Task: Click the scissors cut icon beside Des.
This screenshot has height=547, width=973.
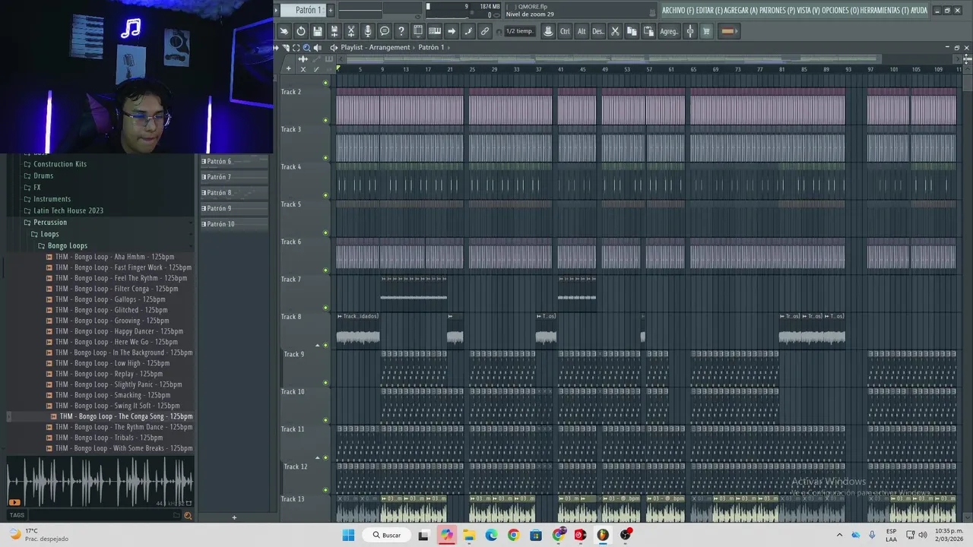Action: (615, 31)
